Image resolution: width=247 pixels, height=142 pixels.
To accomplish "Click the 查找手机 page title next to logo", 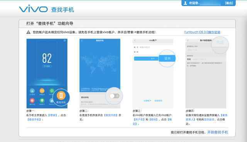I will (63, 10).
